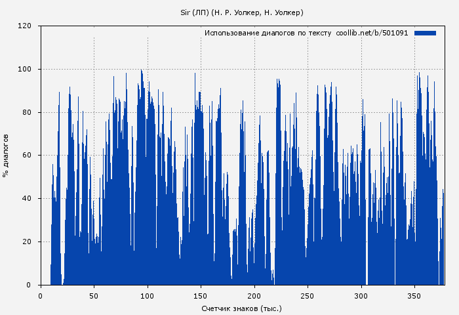
Task: Click the y-axis label '% диалогов'
Action: [6, 156]
